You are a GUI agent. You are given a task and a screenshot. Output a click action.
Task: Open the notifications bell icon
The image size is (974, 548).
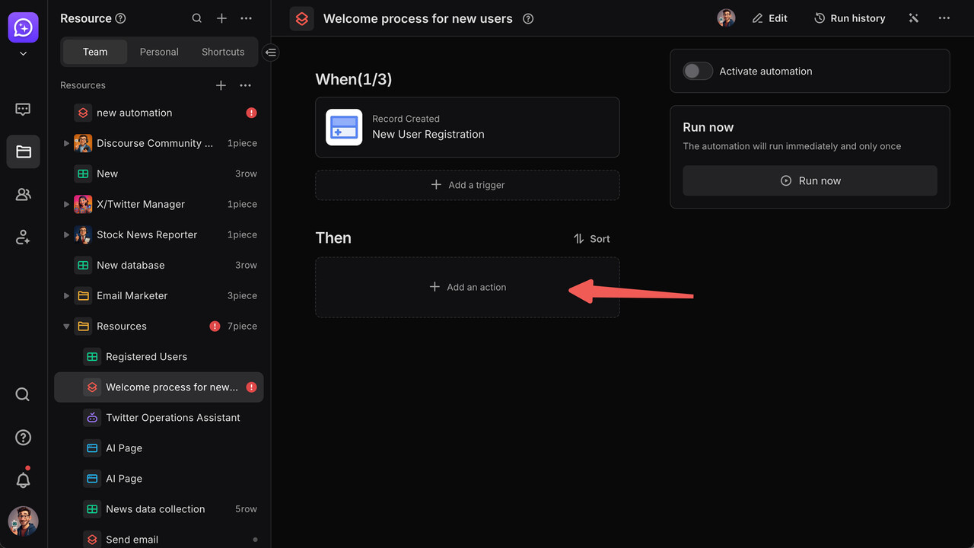tap(23, 480)
